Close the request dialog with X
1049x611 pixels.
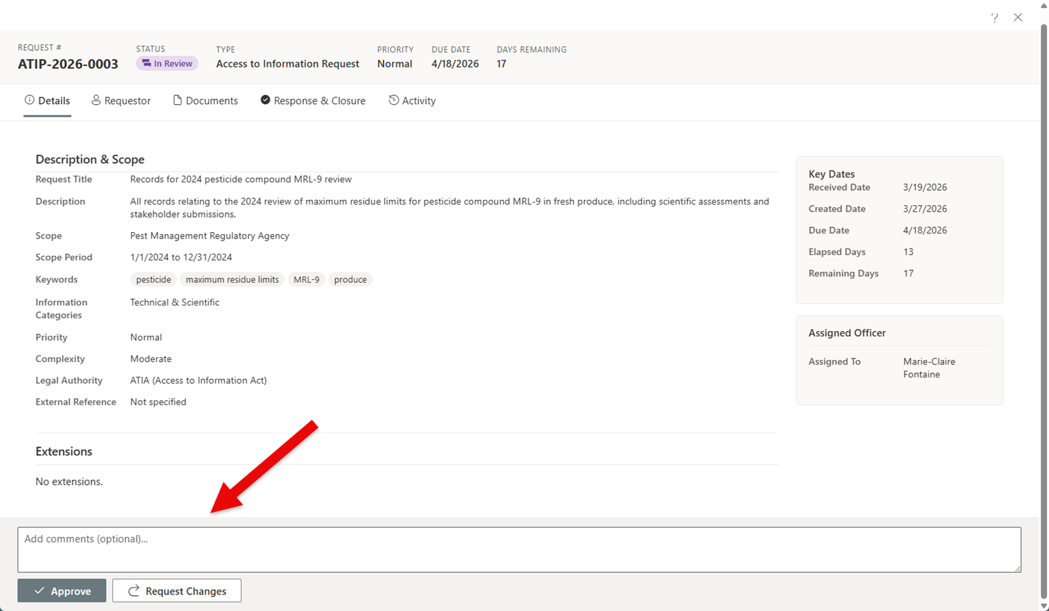coord(1018,18)
